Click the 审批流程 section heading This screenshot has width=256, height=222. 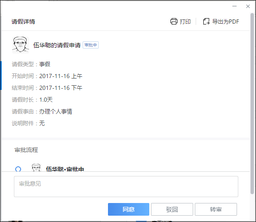[x=26, y=150]
